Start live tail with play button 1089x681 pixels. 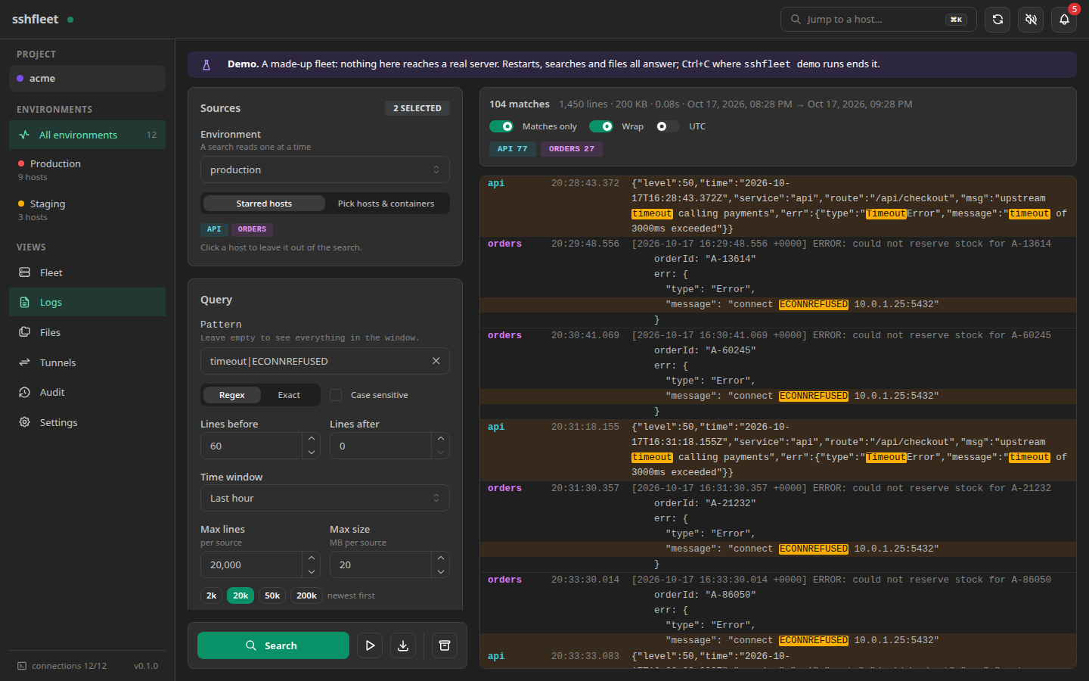point(370,645)
